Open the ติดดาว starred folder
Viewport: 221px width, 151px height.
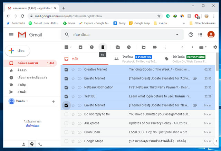(22, 70)
